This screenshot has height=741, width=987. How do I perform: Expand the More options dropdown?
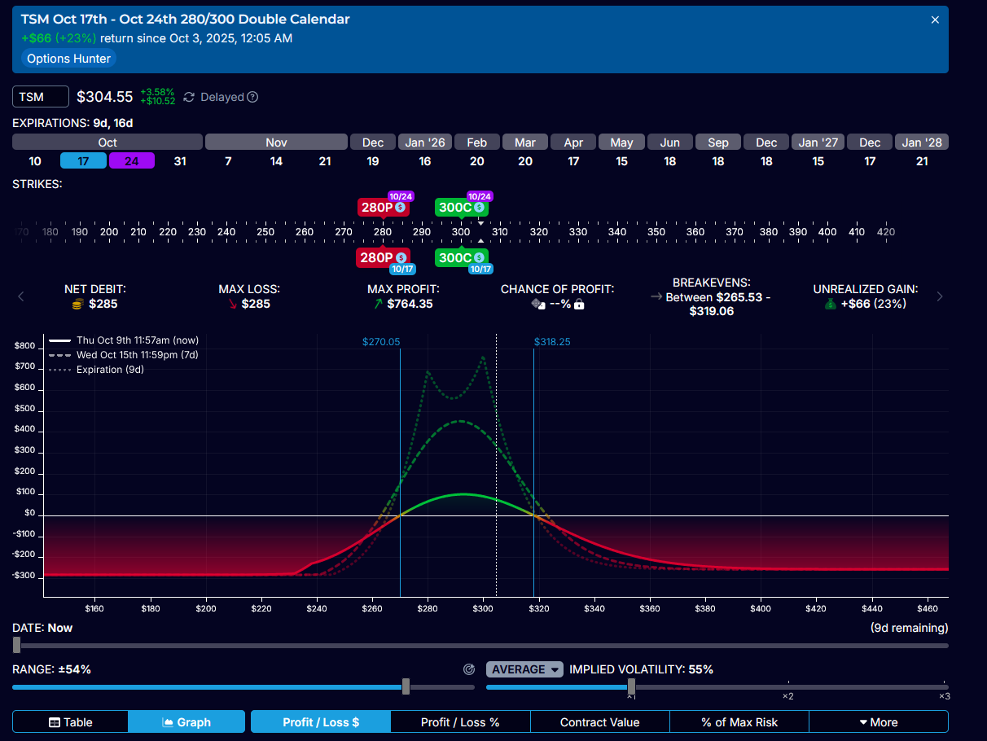(x=878, y=722)
